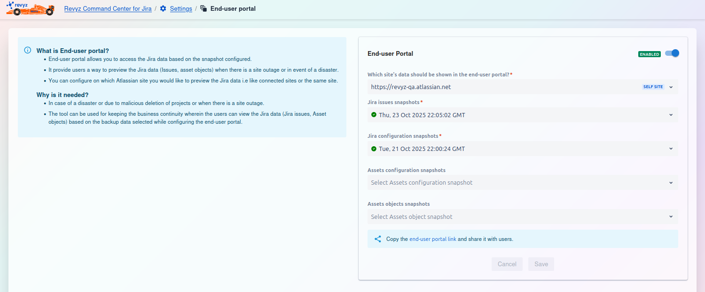Click green check icon on Jira configuration snapshot
Viewport: 705px width, 292px height.
pos(374,149)
